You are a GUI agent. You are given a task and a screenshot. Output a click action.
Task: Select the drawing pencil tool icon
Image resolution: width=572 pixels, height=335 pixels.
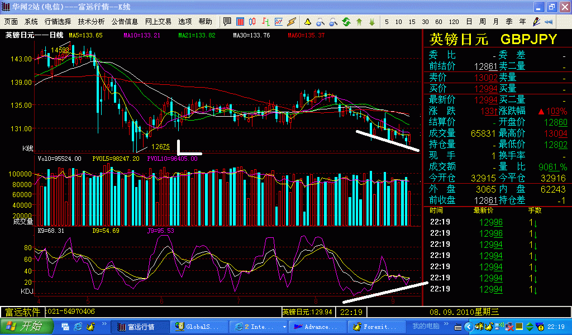click(536, 22)
